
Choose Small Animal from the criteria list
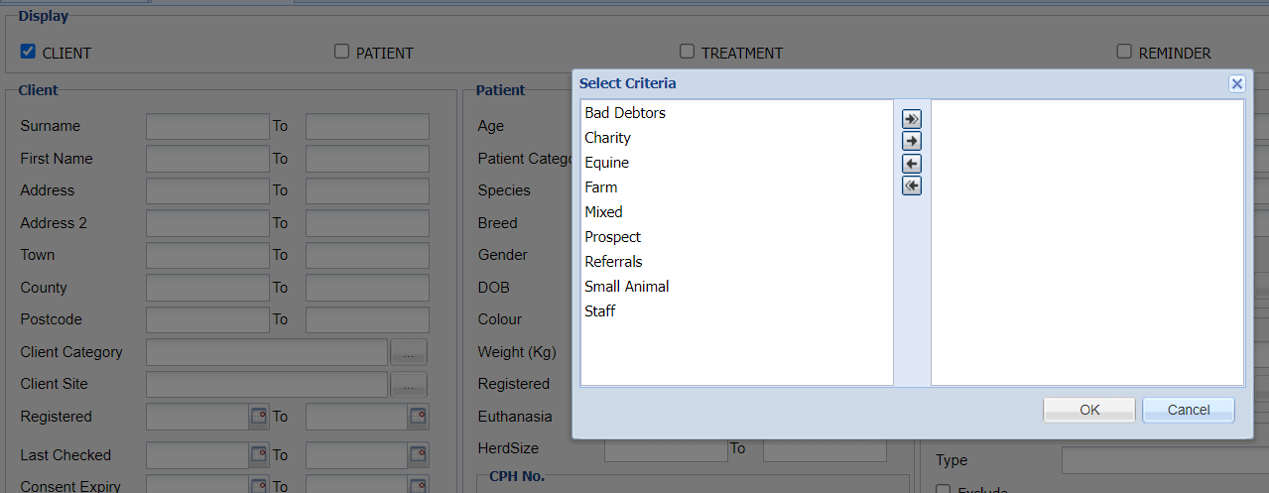(627, 287)
